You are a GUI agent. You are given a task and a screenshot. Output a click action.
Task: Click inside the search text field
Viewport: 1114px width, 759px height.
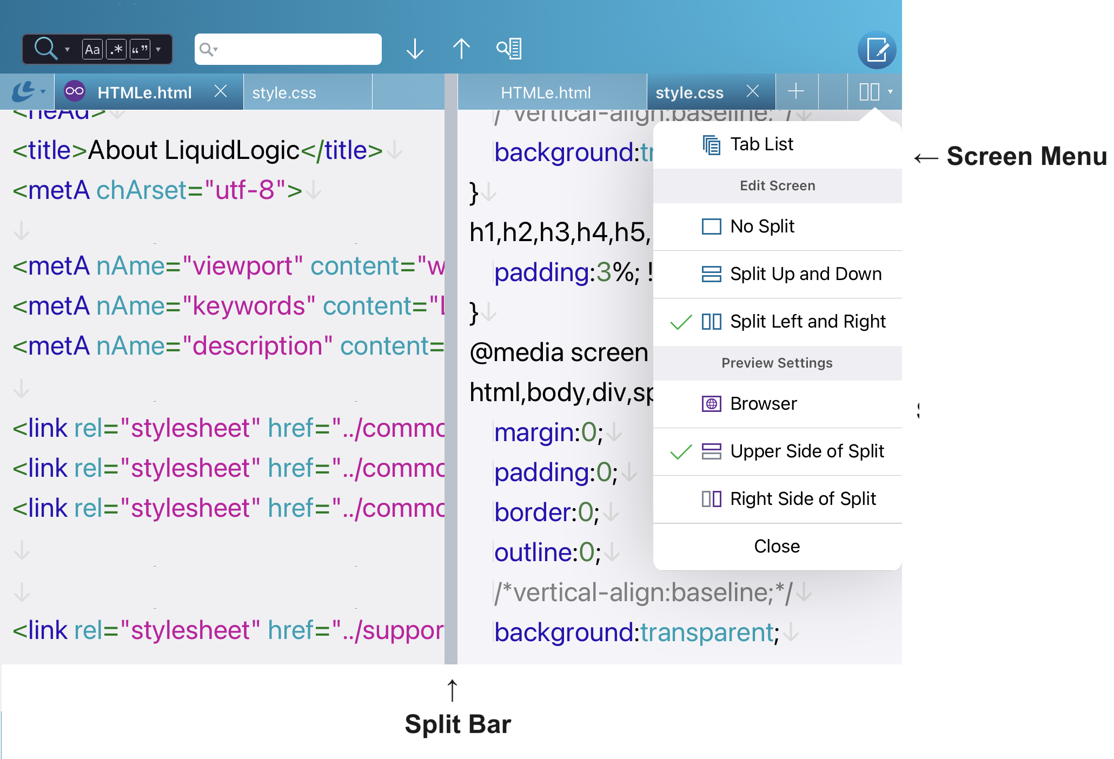[297, 49]
